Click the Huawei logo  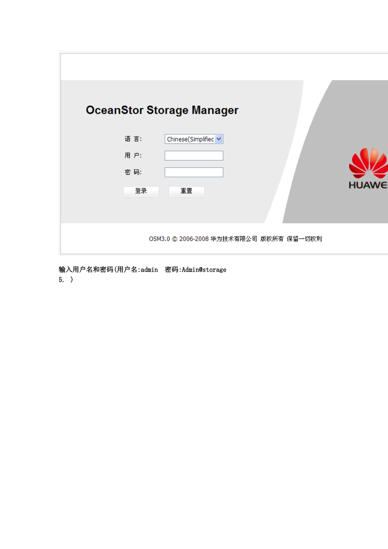[x=368, y=168]
